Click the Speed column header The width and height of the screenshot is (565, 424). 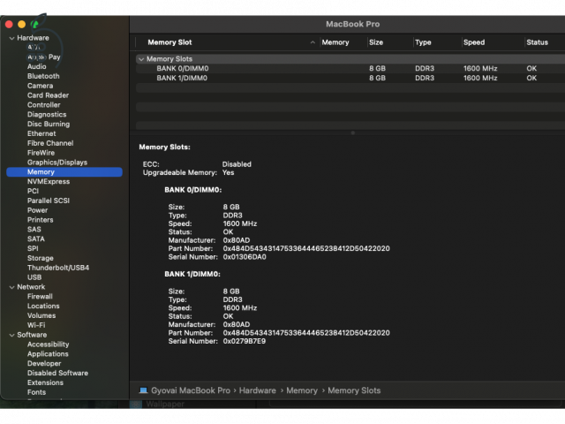coord(474,42)
